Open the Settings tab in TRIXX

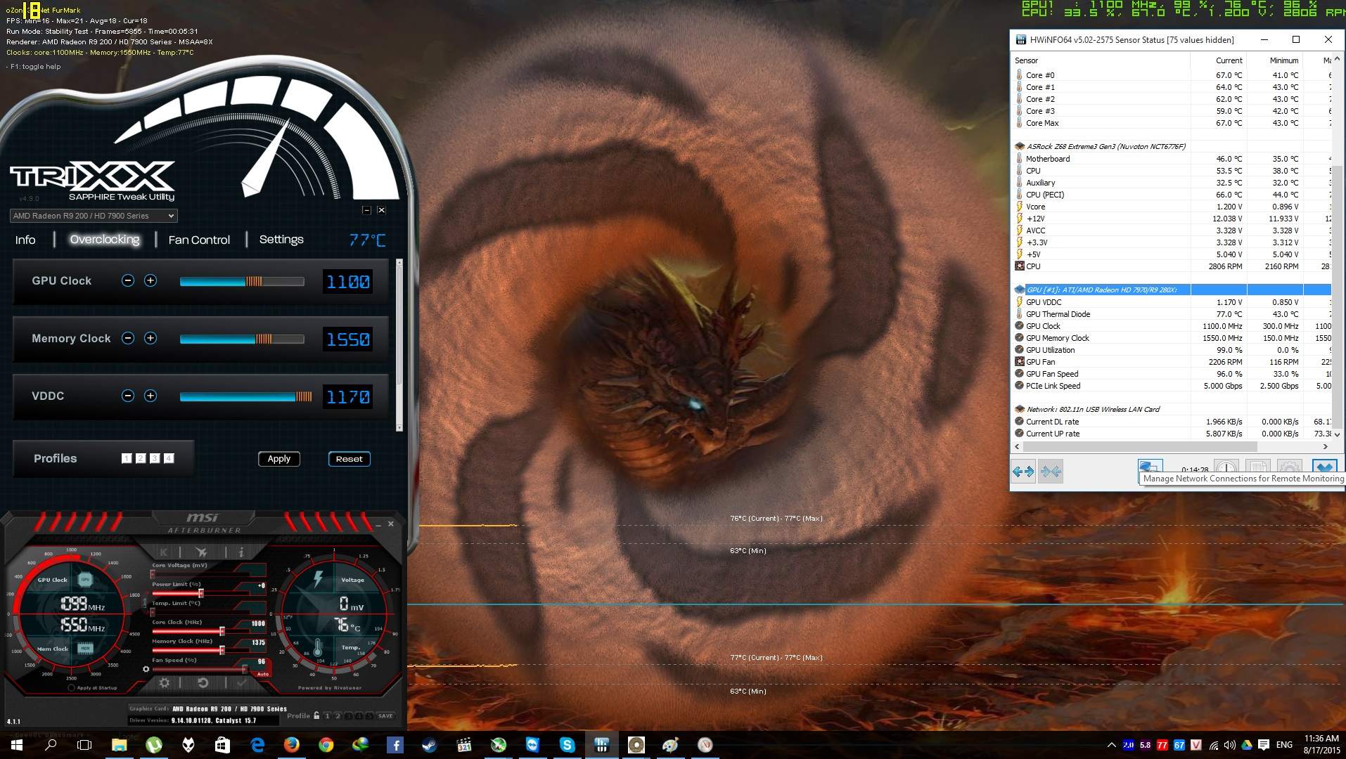point(281,240)
